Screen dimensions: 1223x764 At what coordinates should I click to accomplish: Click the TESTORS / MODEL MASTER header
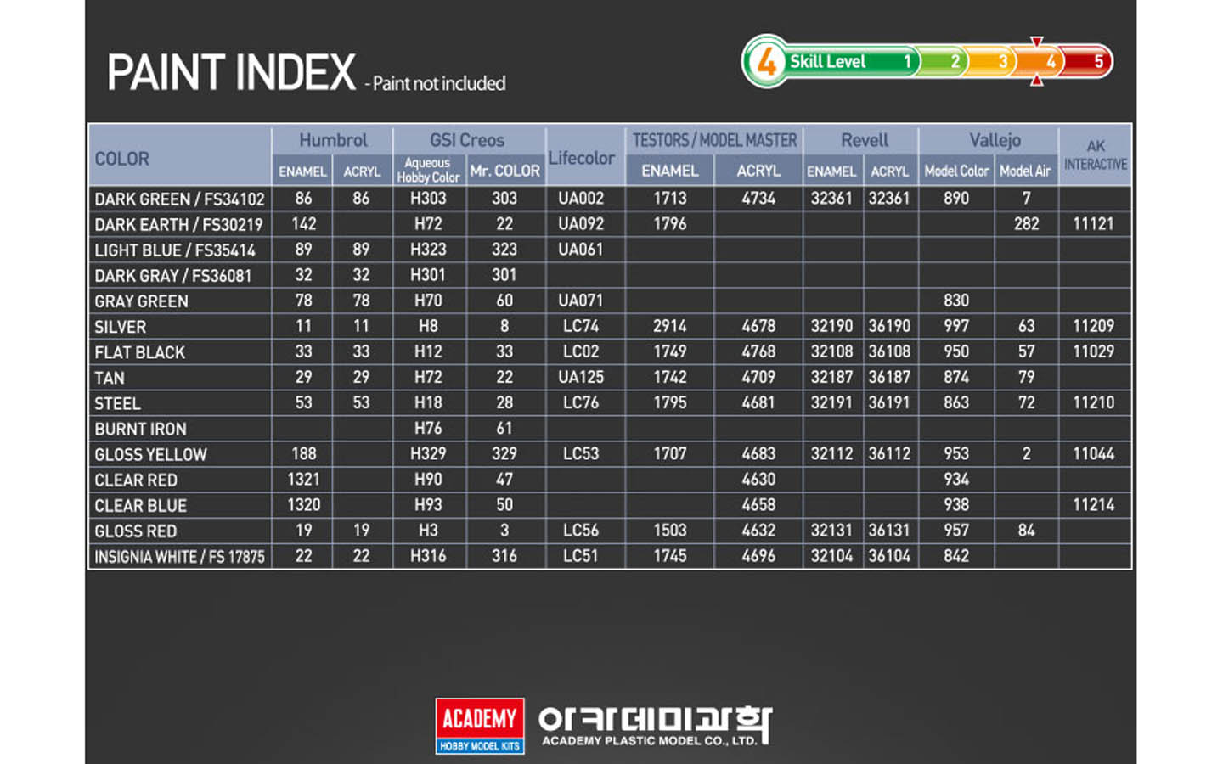[714, 140]
